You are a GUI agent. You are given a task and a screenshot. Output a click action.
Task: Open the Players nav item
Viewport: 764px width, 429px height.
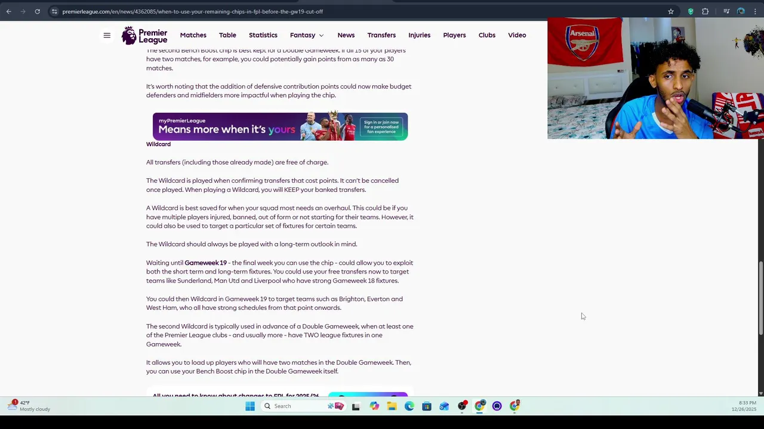tap(454, 35)
